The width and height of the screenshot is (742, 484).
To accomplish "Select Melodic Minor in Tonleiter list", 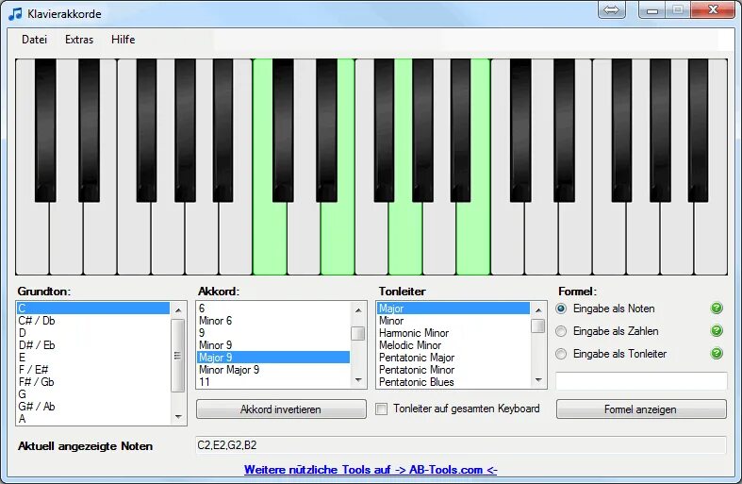I will (x=453, y=345).
